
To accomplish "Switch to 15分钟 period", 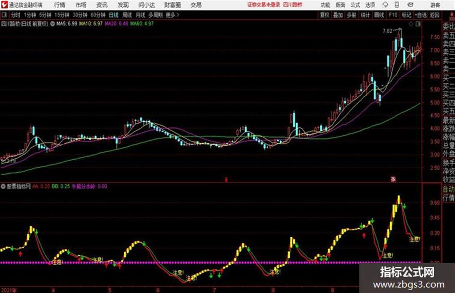I will [62, 15].
